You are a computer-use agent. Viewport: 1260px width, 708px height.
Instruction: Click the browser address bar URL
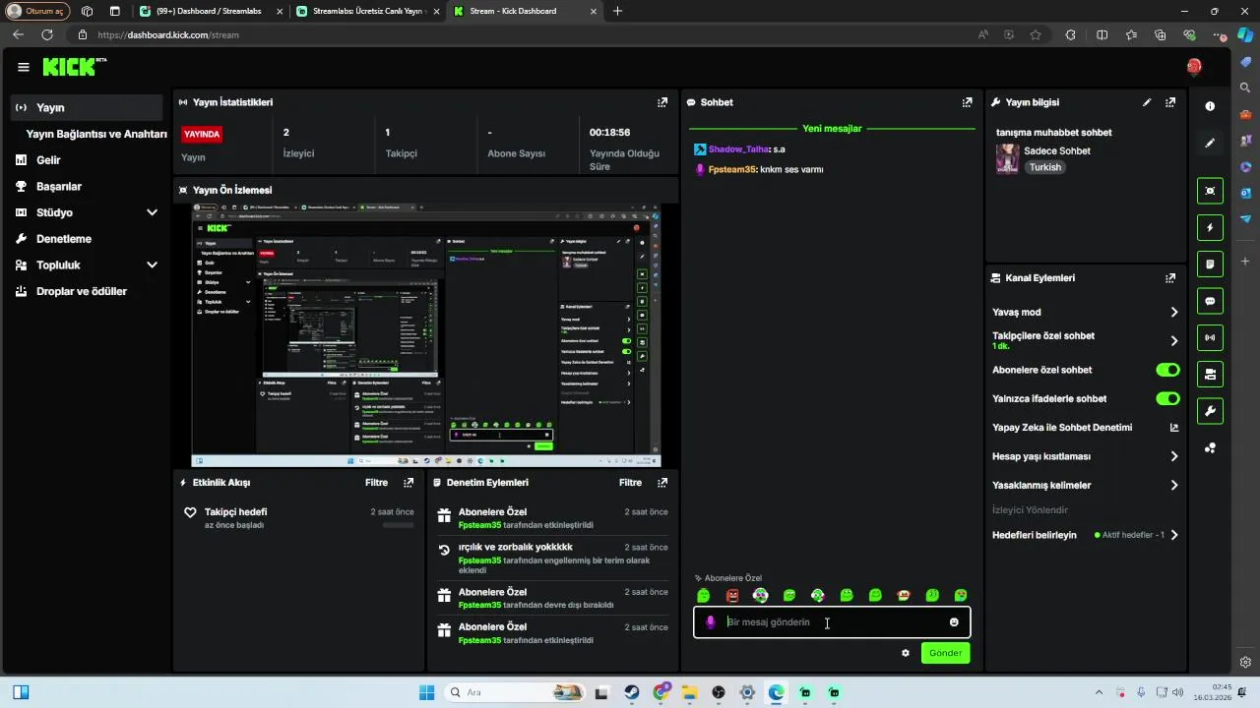point(168,34)
